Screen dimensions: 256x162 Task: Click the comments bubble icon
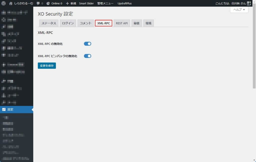(38, 3)
